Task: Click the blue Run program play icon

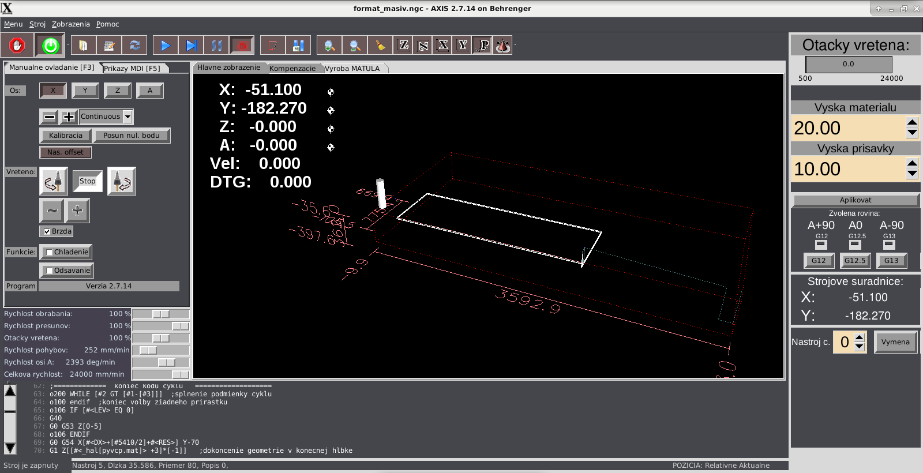Action: click(166, 46)
